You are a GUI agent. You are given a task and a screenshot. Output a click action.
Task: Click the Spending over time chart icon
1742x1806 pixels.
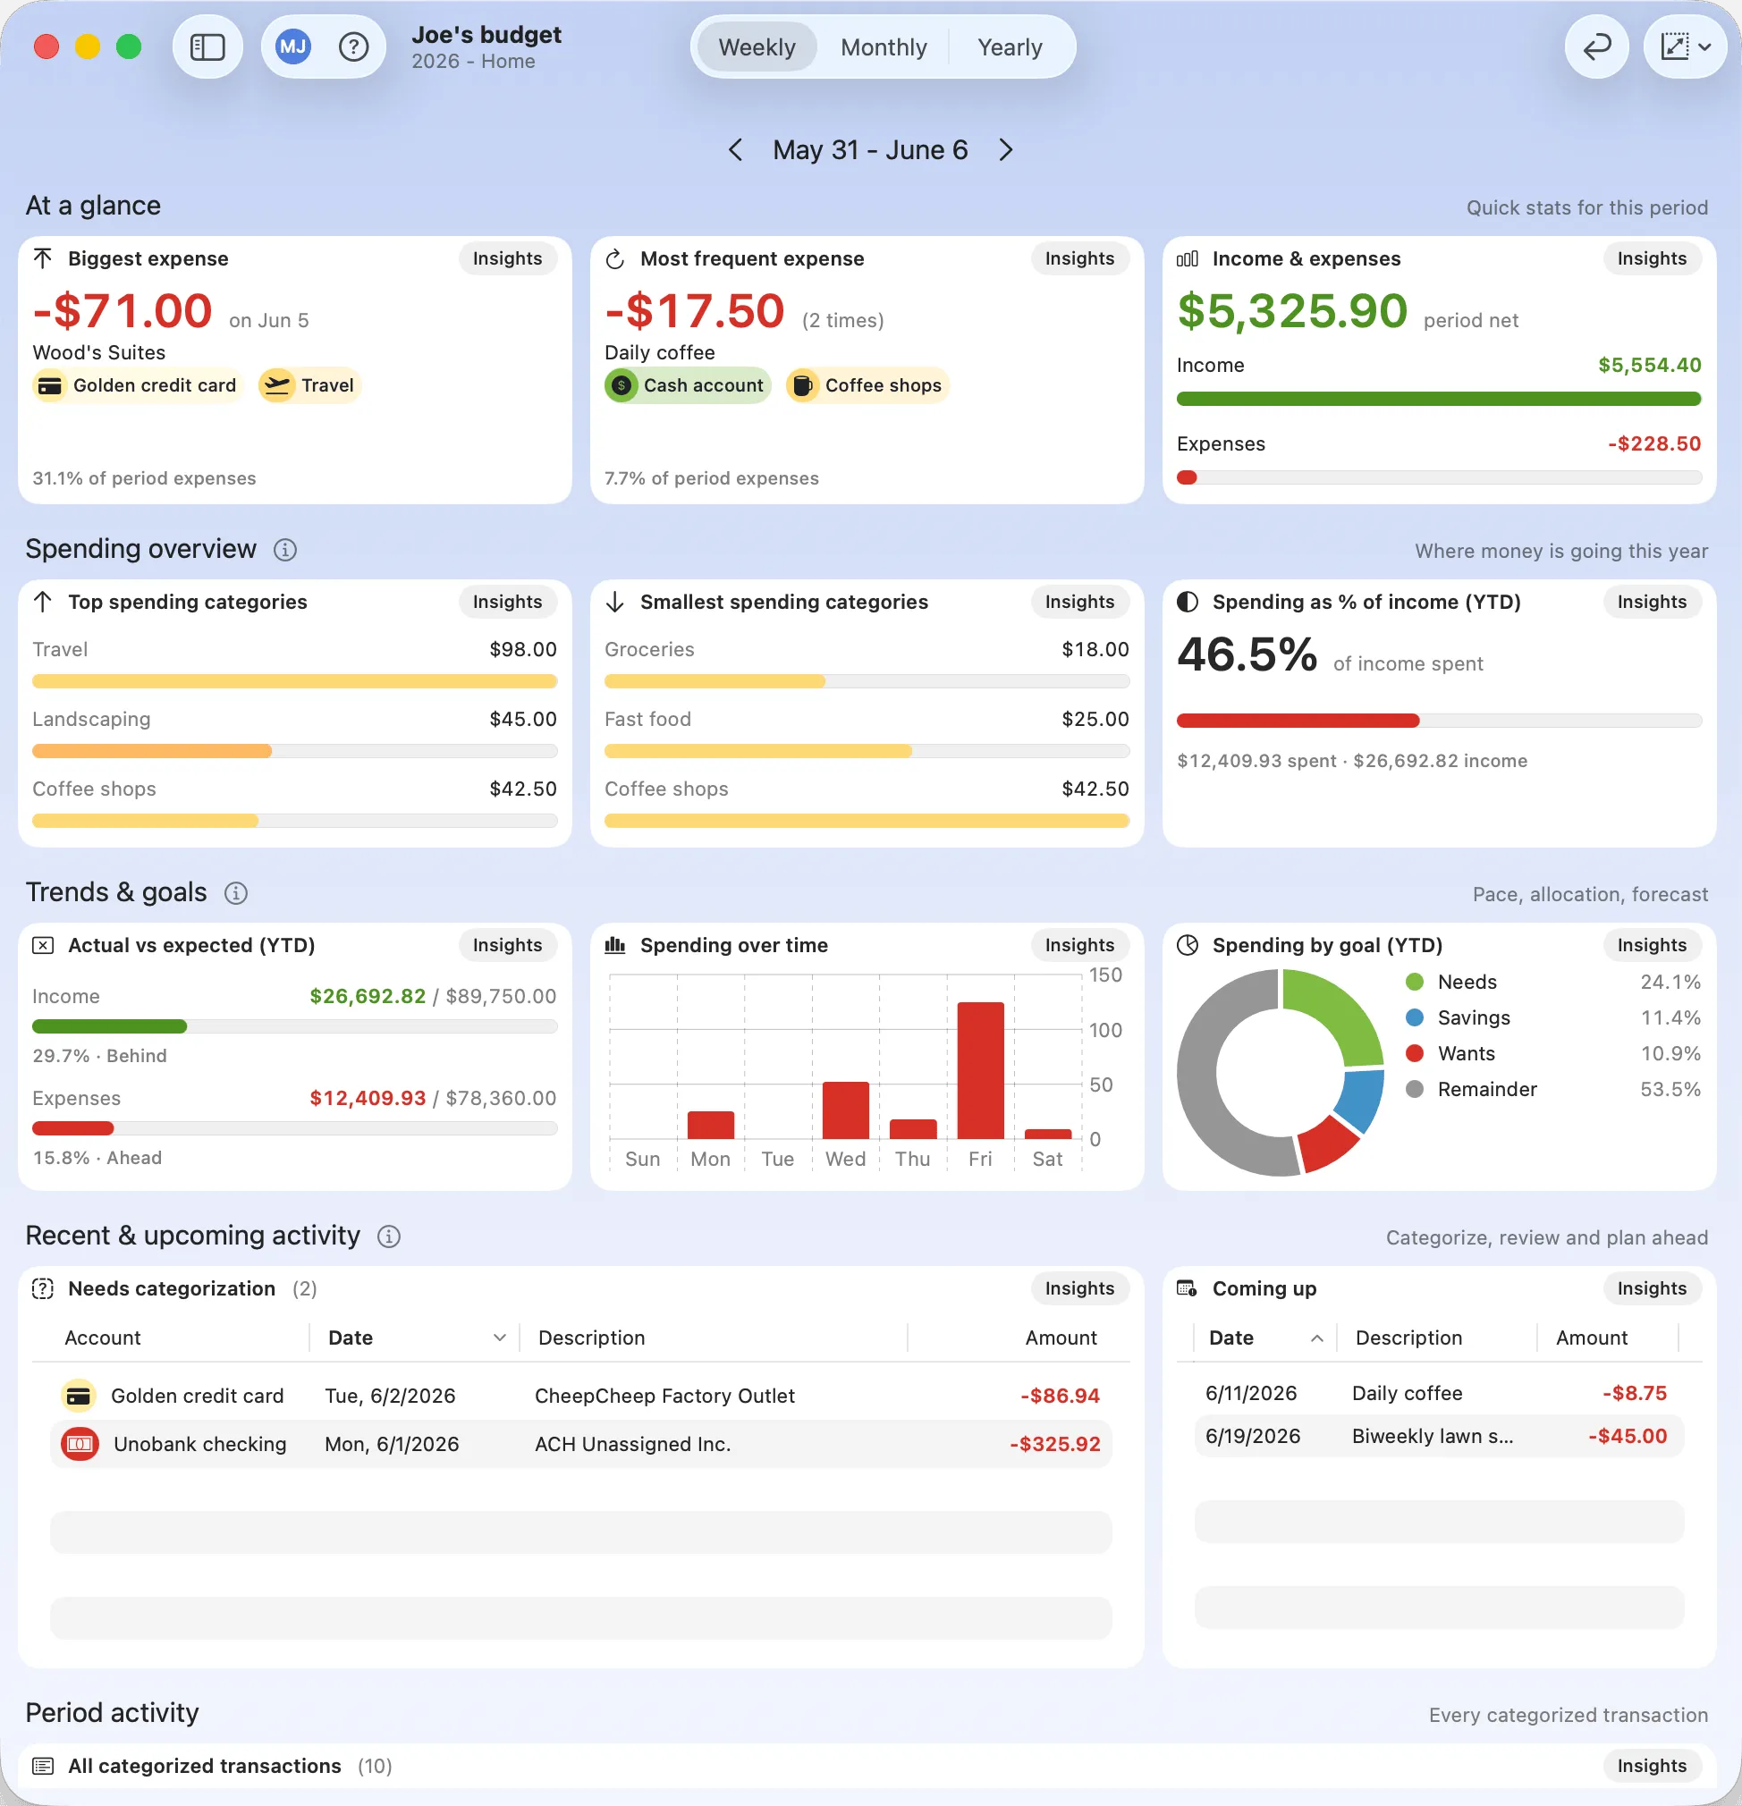pos(614,945)
